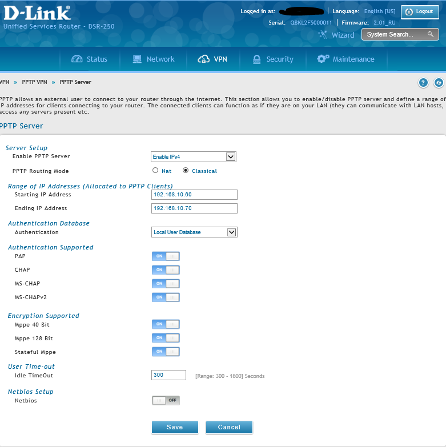
Task: Click PPTP Server breadcrumb text
Action: tap(75, 82)
